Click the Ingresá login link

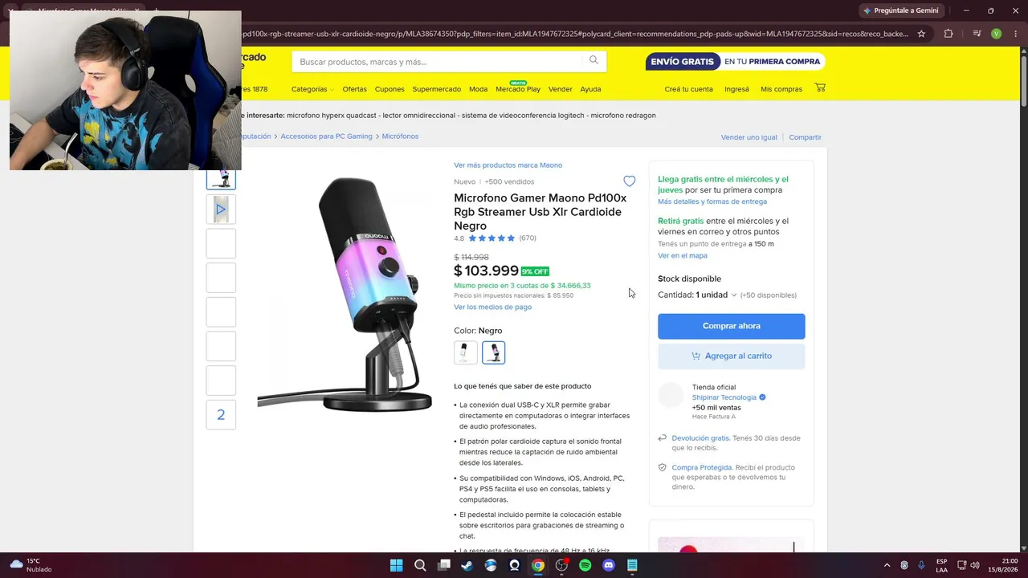[x=736, y=89]
